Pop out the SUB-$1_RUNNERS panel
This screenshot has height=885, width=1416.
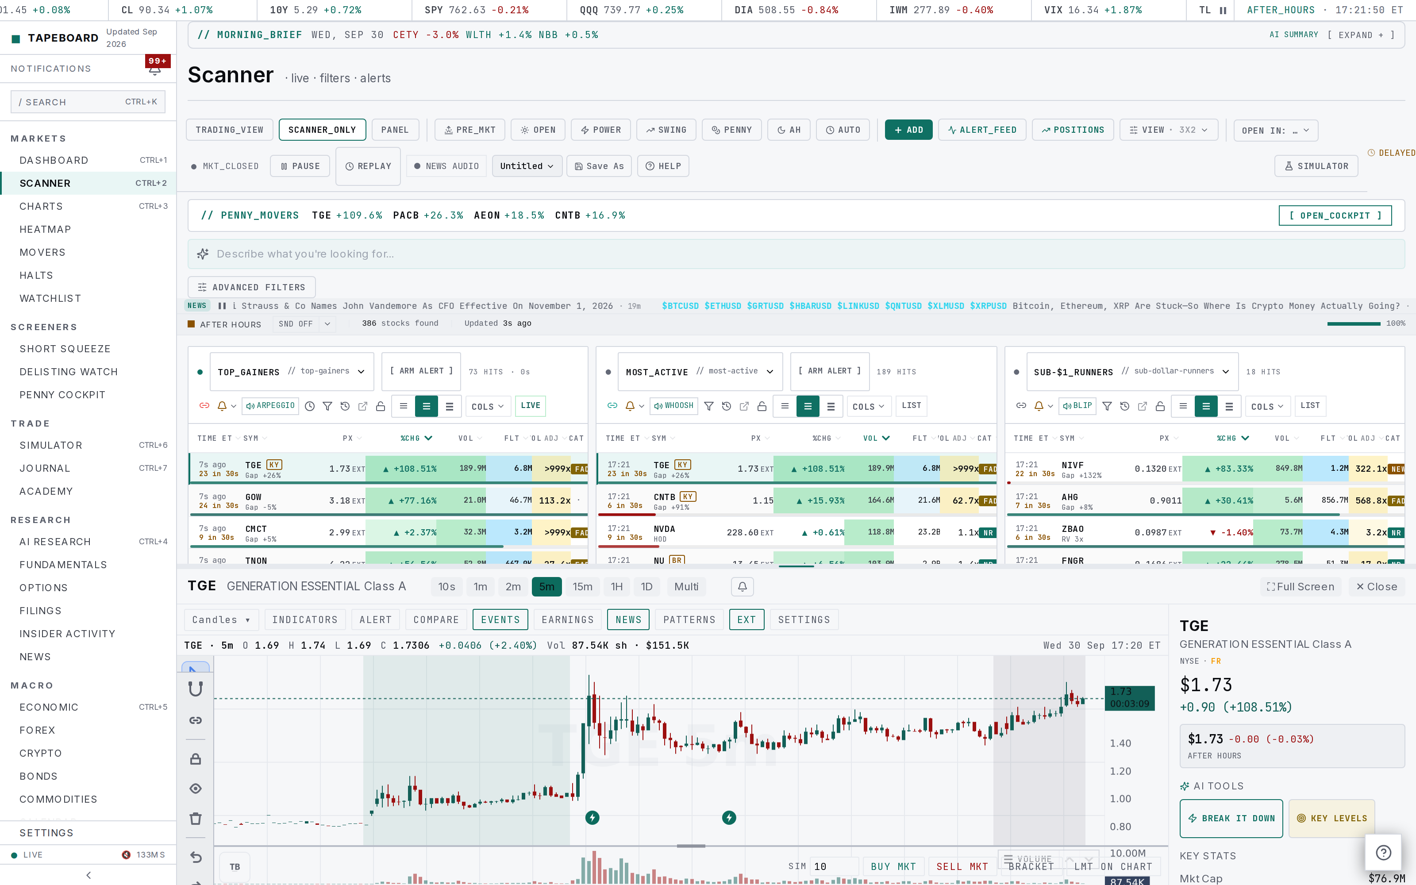click(1142, 406)
